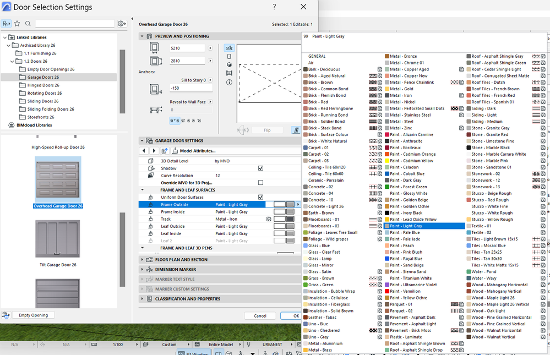Collapse the Garage Door Settings panel

[x=142, y=141]
